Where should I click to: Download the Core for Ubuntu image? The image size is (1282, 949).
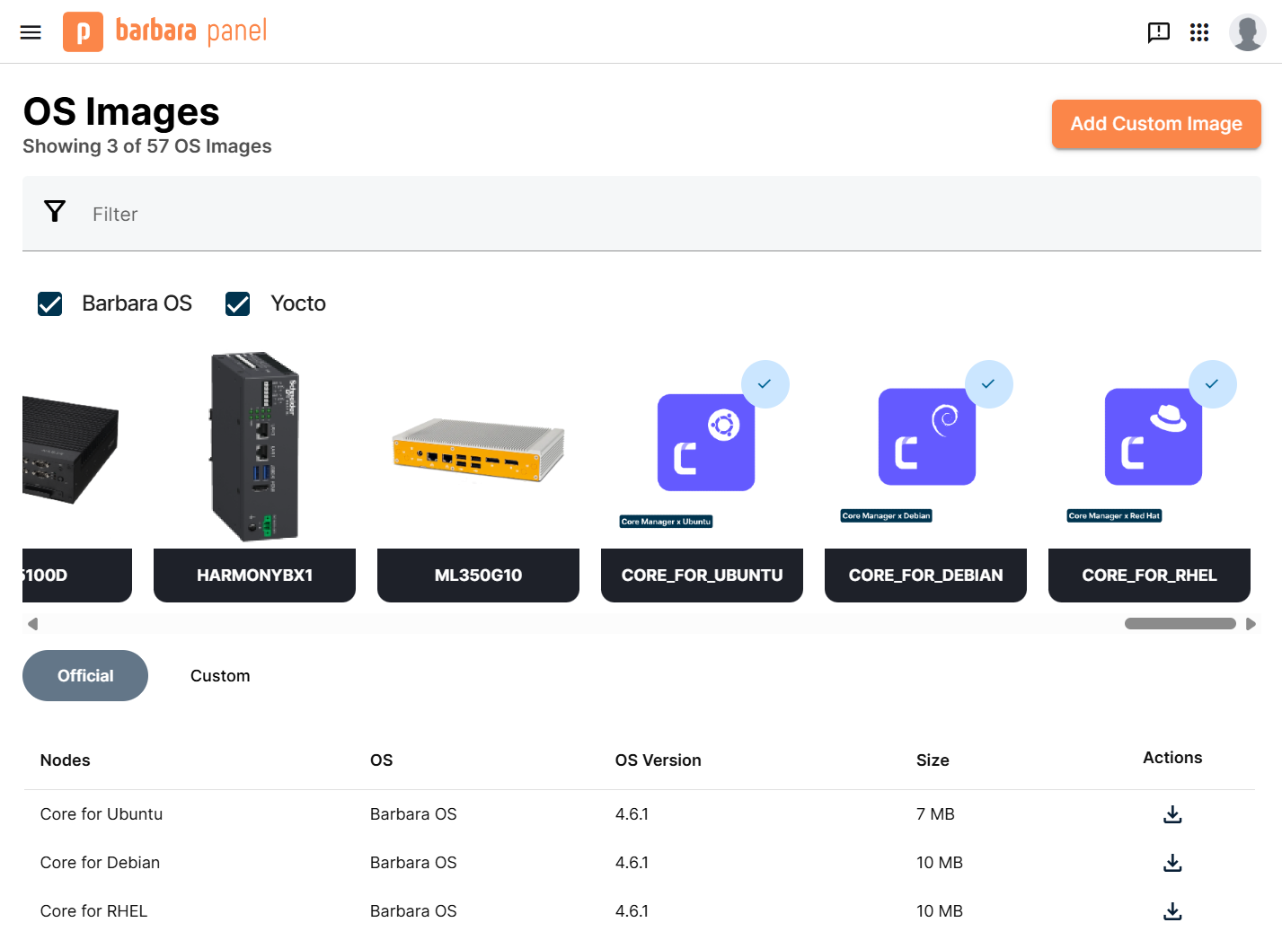click(x=1172, y=814)
